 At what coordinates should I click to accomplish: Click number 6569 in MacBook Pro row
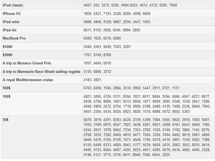tap(87, 38)
